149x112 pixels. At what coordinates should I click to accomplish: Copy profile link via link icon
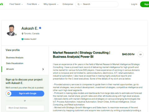pyautogui.click(x=140, y=54)
